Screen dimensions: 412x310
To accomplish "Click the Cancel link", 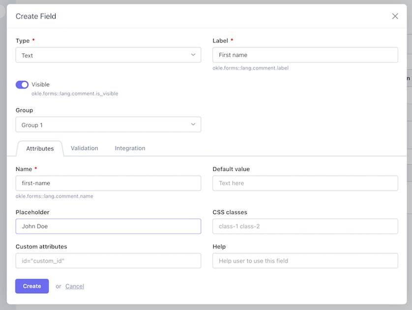I will (75, 286).
